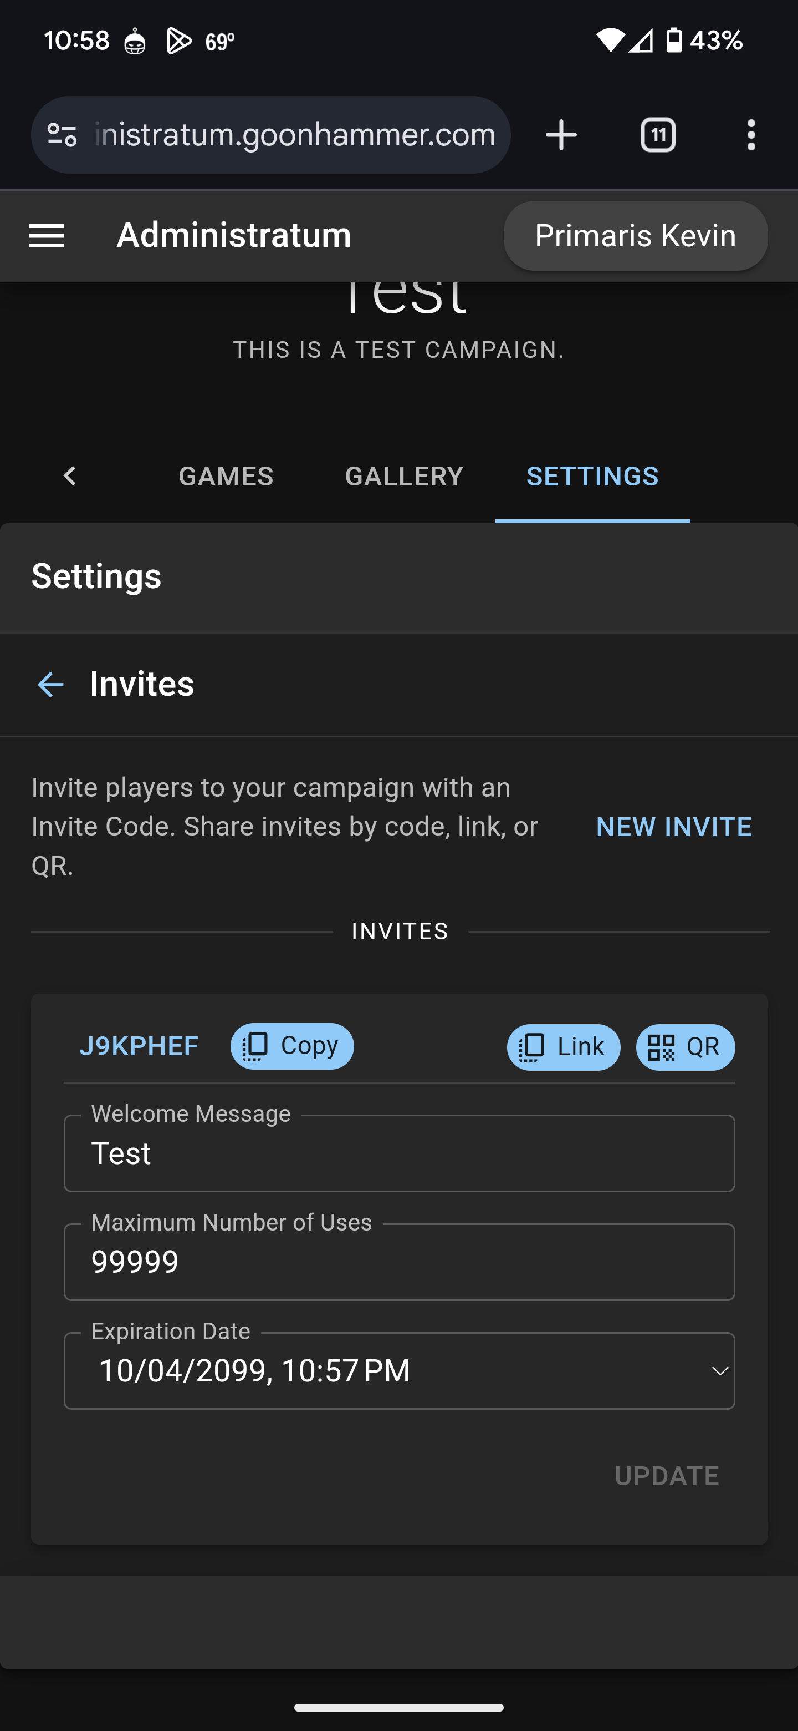
Task: Edit the Welcome Message field
Action: click(x=398, y=1154)
